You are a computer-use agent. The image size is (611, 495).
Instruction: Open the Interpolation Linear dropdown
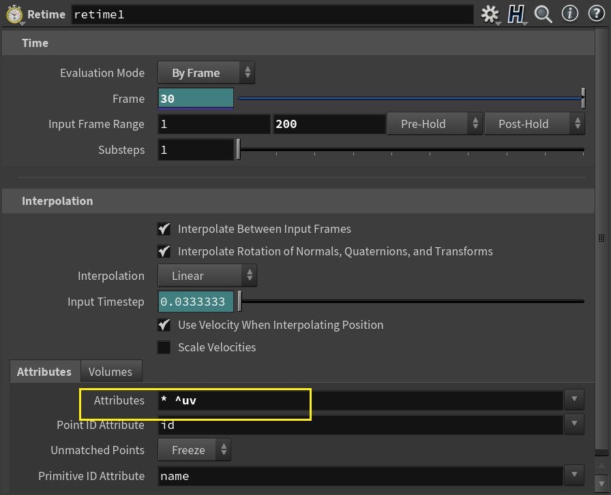point(207,276)
